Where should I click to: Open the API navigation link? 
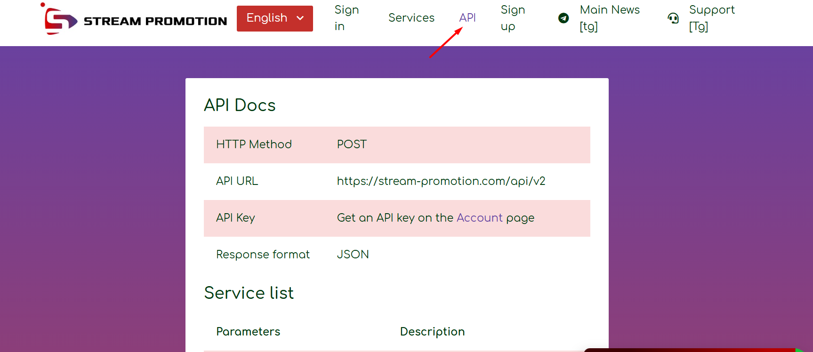pyautogui.click(x=467, y=18)
